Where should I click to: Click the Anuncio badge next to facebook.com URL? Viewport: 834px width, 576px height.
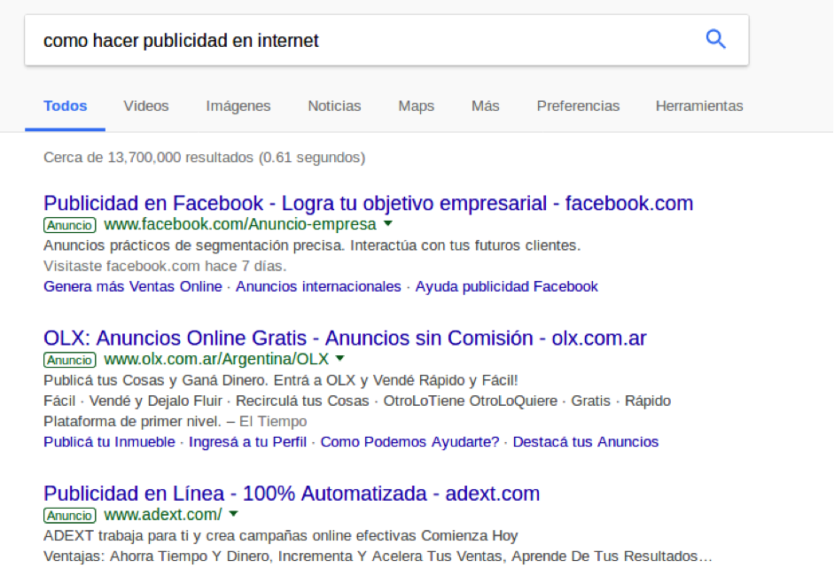click(70, 225)
